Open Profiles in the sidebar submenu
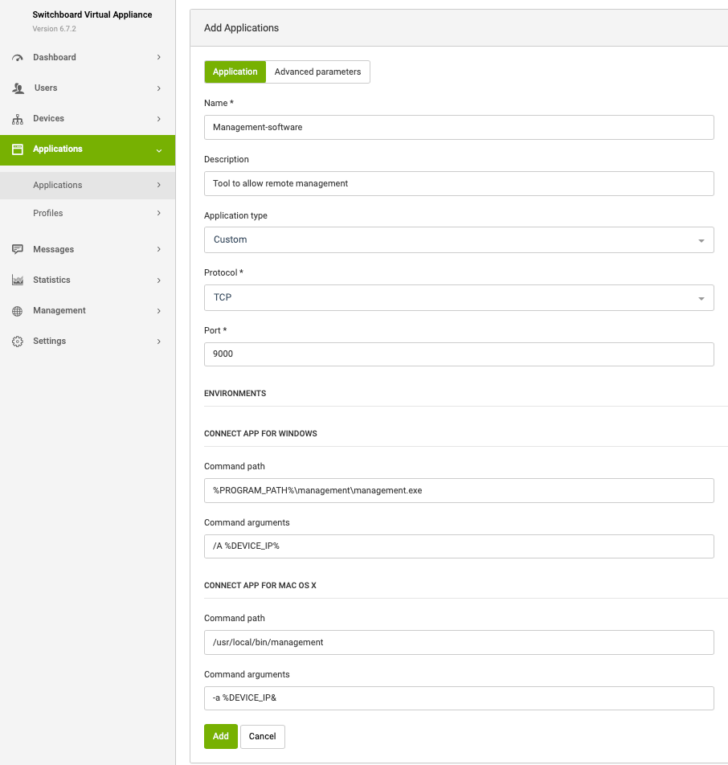Screen dimensions: 728x765 pyautogui.click(x=48, y=213)
